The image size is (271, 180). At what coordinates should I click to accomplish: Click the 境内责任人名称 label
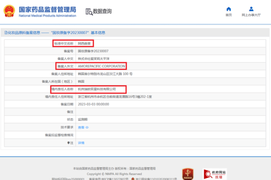(x=62, y=89)
